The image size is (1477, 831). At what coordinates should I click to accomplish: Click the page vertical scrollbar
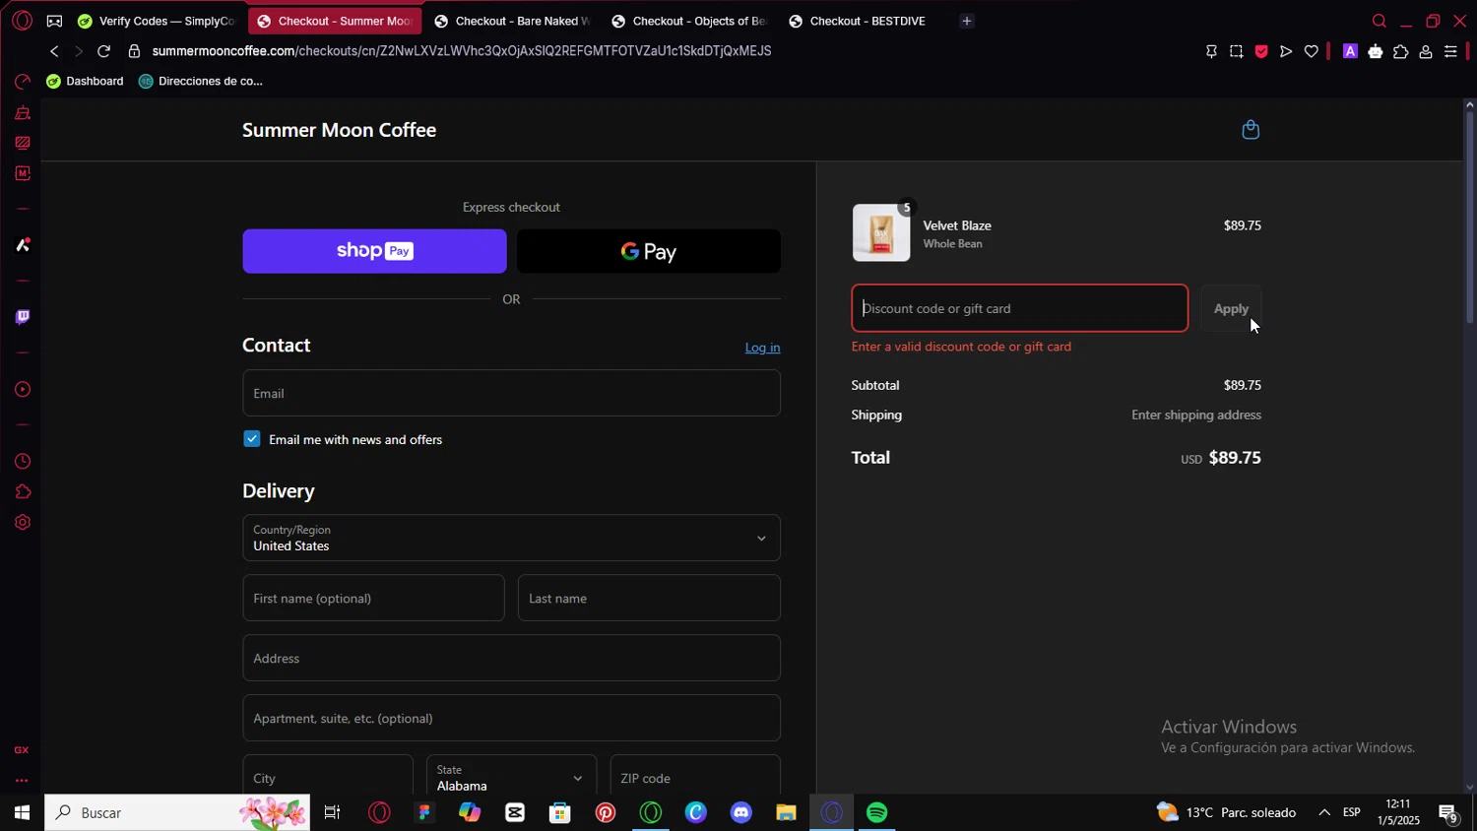1469,218
